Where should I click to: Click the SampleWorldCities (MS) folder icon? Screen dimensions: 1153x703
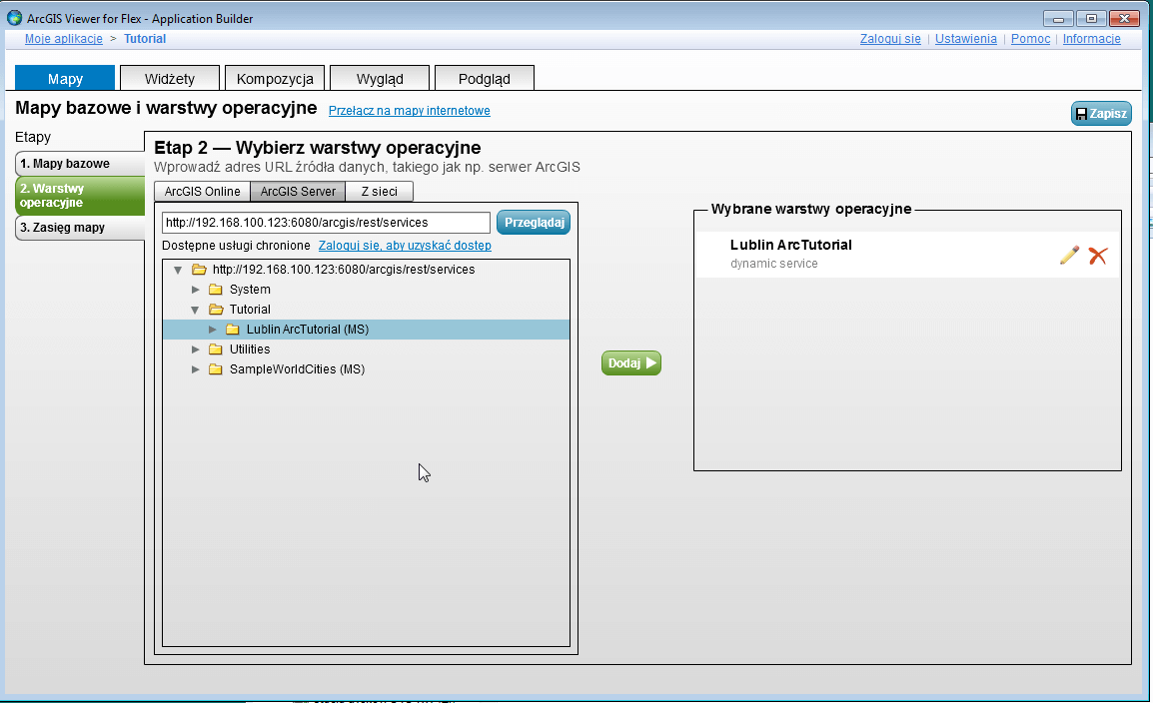216,368
